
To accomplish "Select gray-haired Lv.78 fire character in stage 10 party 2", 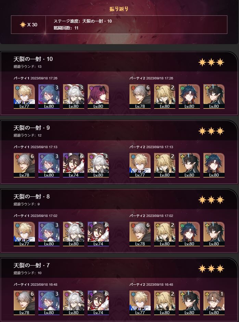I will tap(140, 96).
